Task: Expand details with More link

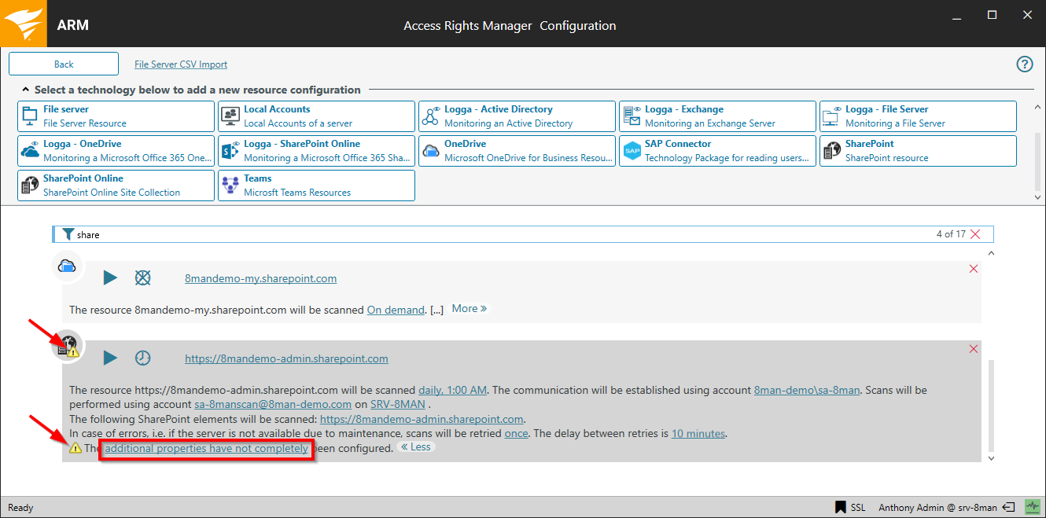Action: coord(470,309)
